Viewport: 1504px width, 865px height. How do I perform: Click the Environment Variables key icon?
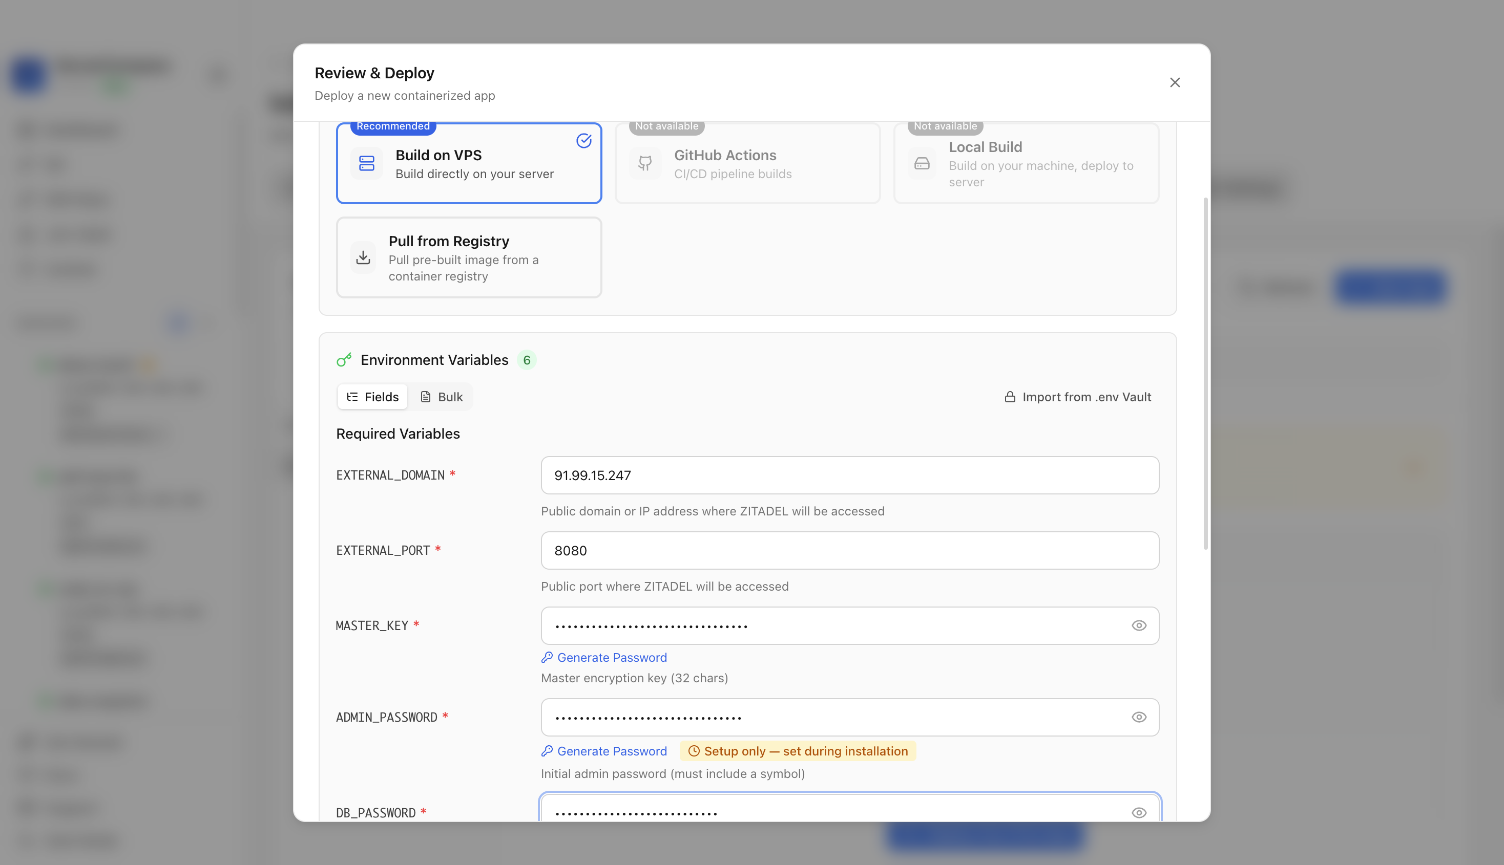tap(344, 360)
